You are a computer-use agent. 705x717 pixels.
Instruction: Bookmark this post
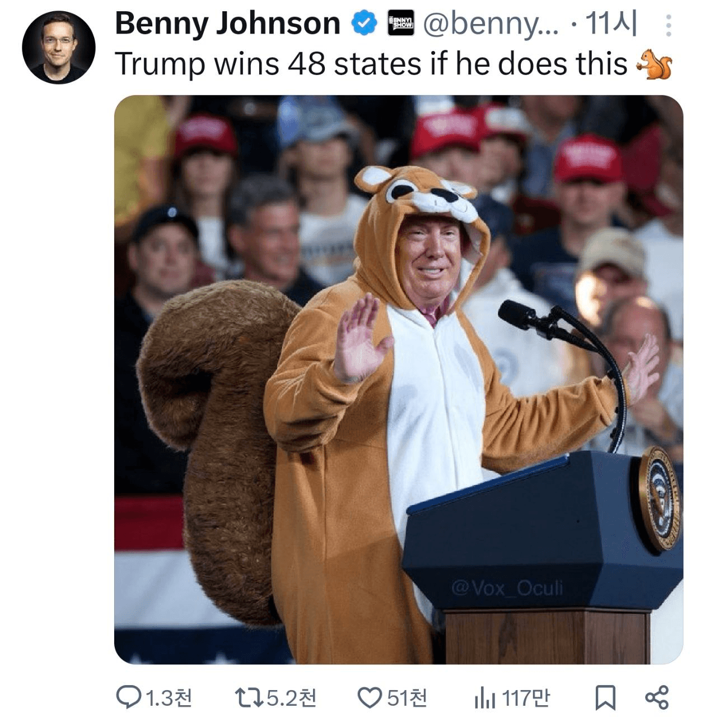click(605, 698)
